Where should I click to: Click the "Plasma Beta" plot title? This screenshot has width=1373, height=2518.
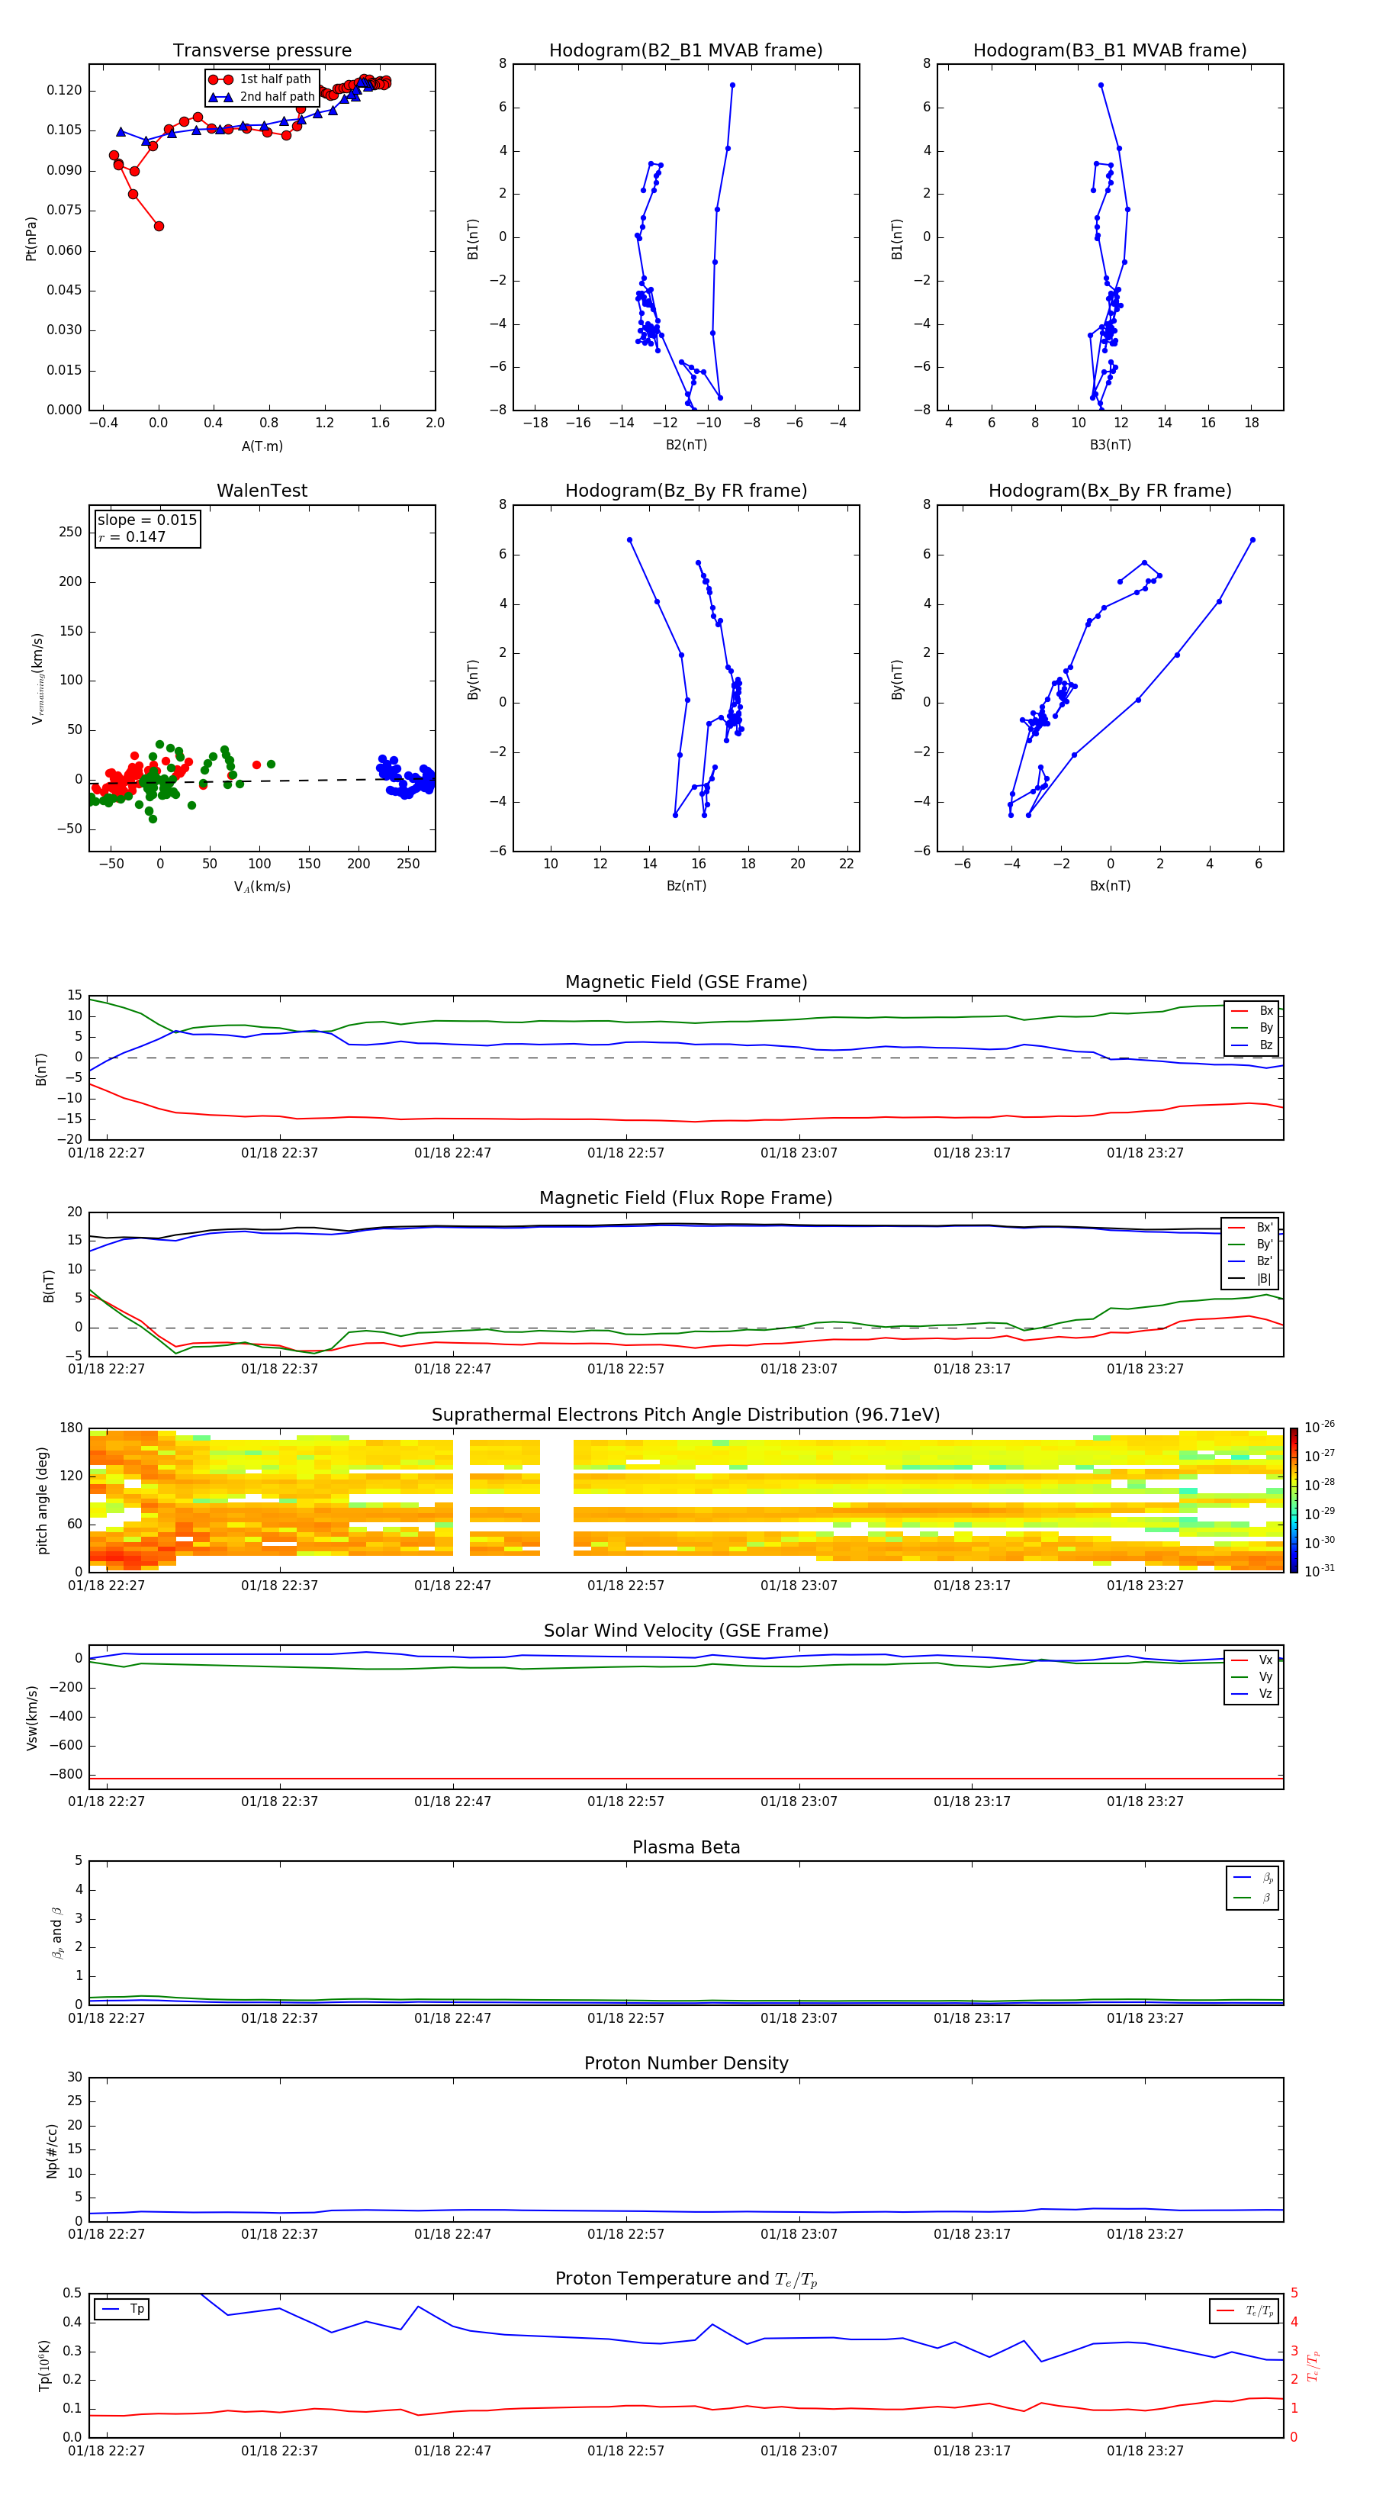coord(686,1847)
